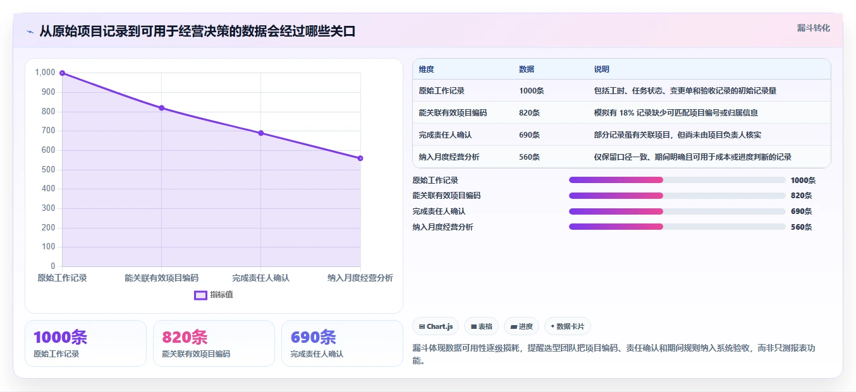Click description starting 仅保留口径一致
The width and height of the screenshot is (856, 392).
[x=692, y=157]
